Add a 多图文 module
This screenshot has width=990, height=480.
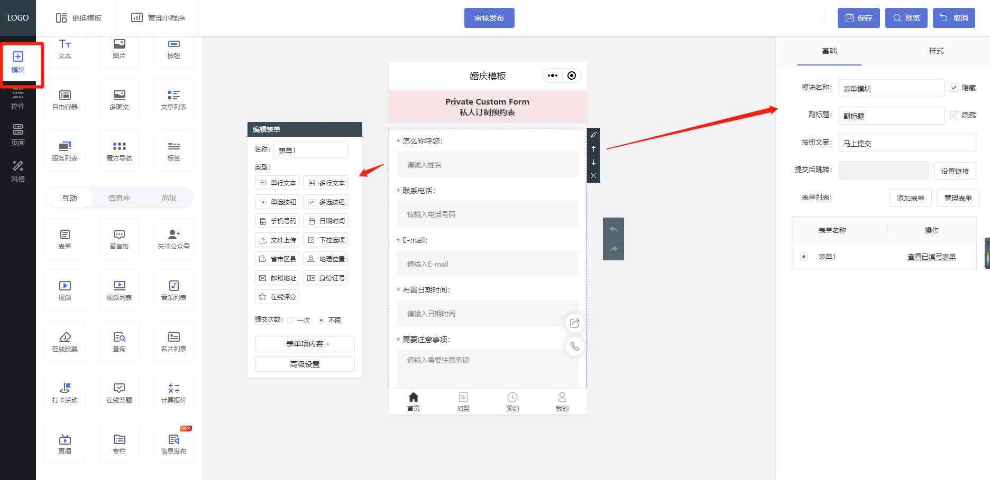[x=120, y=99]
